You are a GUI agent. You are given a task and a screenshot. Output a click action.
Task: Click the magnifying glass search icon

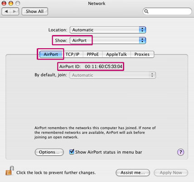(x=146, y=11)
